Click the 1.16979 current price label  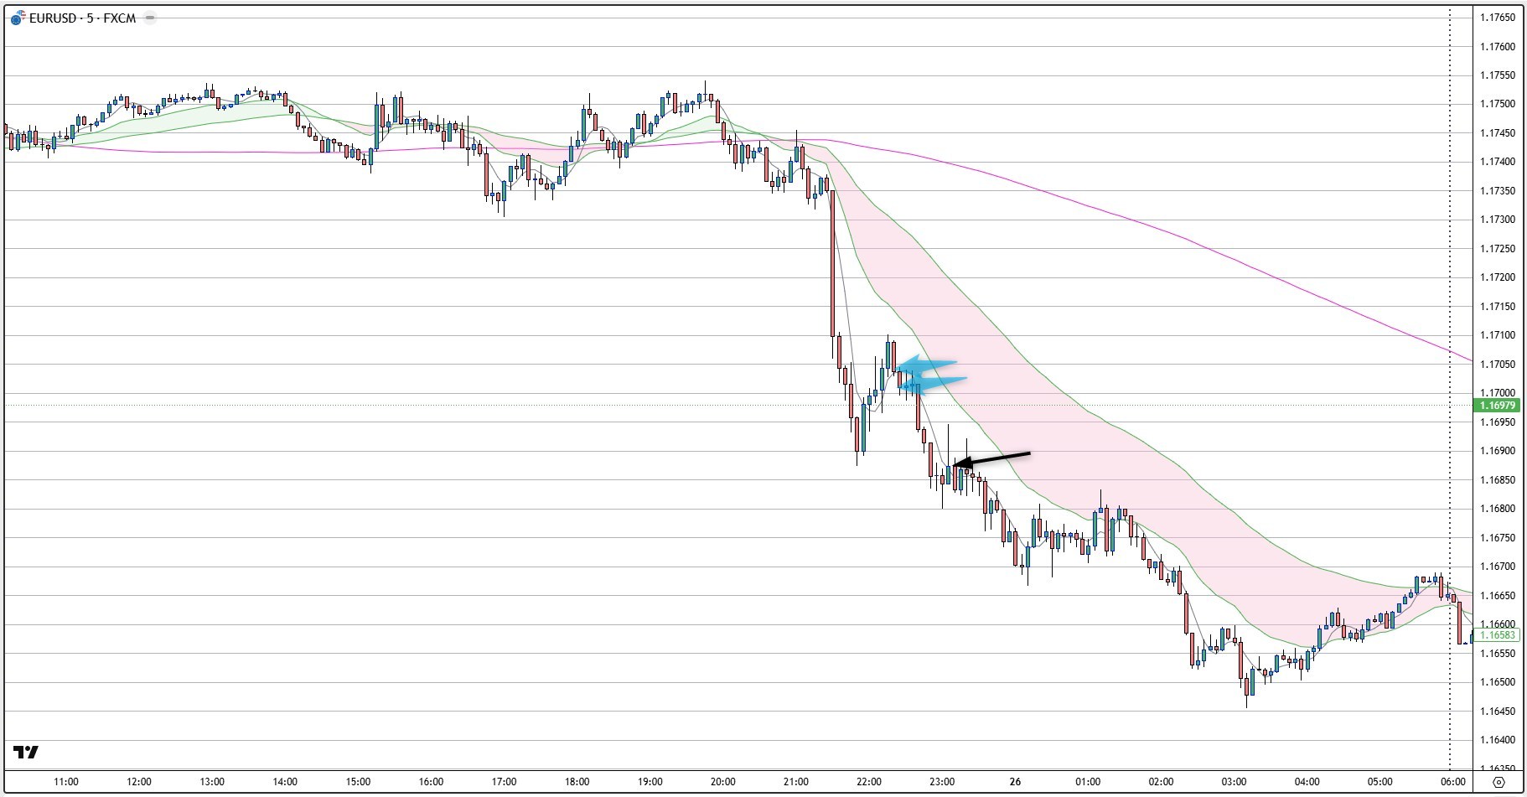[x=1497, y=406]
